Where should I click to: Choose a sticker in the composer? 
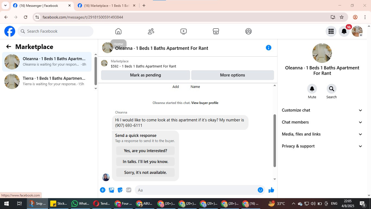pos(120,190)
